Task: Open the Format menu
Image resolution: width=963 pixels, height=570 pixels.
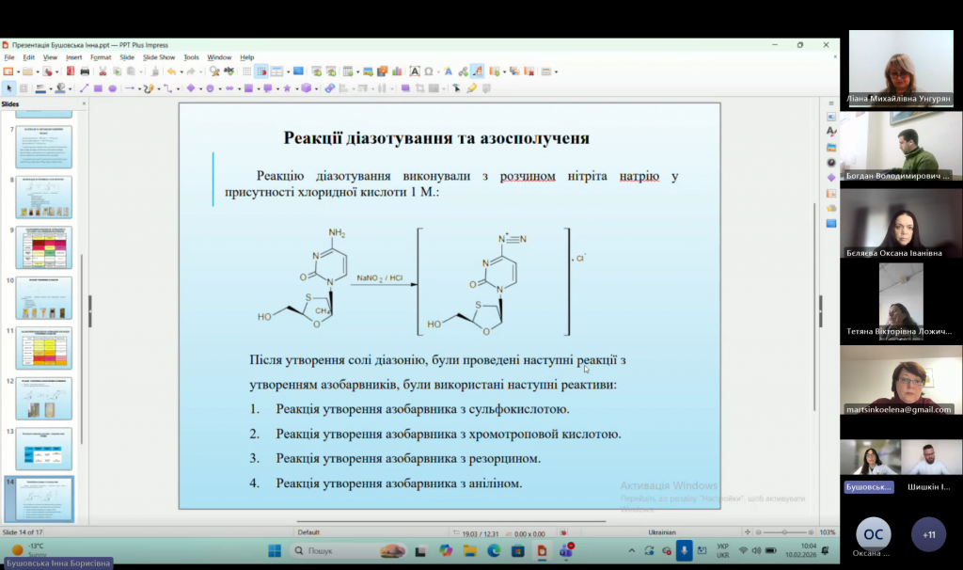Action: tap(100, 57)
